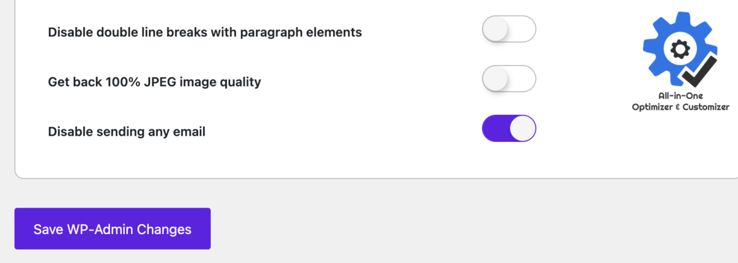
Task: Click the "Optimizer & Customizer" caption line
Action: point(680,108)
